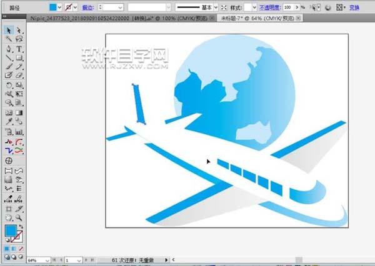Select the Rectangle tool
Image resolution: width=375 pixels, height=266 pixels.
19,57
